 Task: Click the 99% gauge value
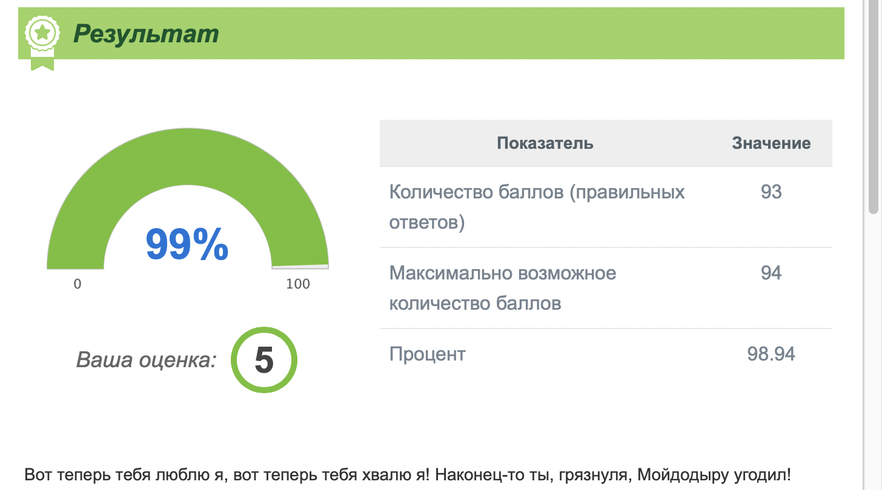pyautogui.click(x=187, y=244)
